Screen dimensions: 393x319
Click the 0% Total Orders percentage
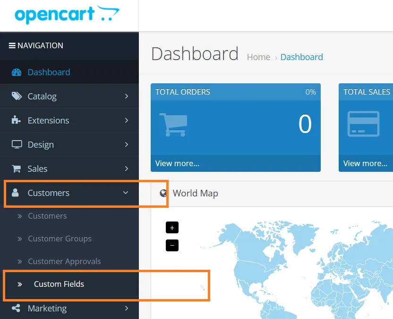pos(310,92)
